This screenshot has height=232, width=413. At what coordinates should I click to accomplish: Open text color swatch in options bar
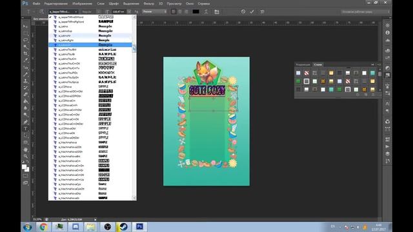click(x=196, y=12)
